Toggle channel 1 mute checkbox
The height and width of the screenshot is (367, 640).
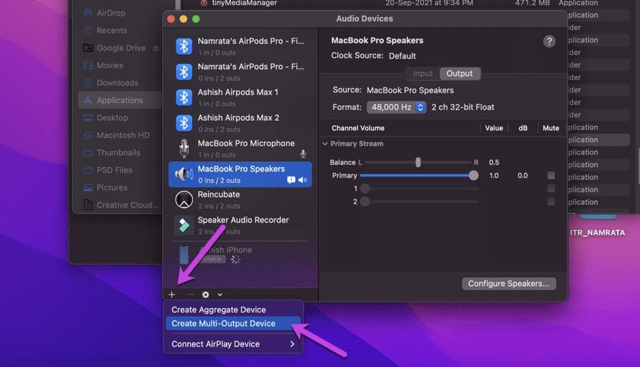(551, 188)
